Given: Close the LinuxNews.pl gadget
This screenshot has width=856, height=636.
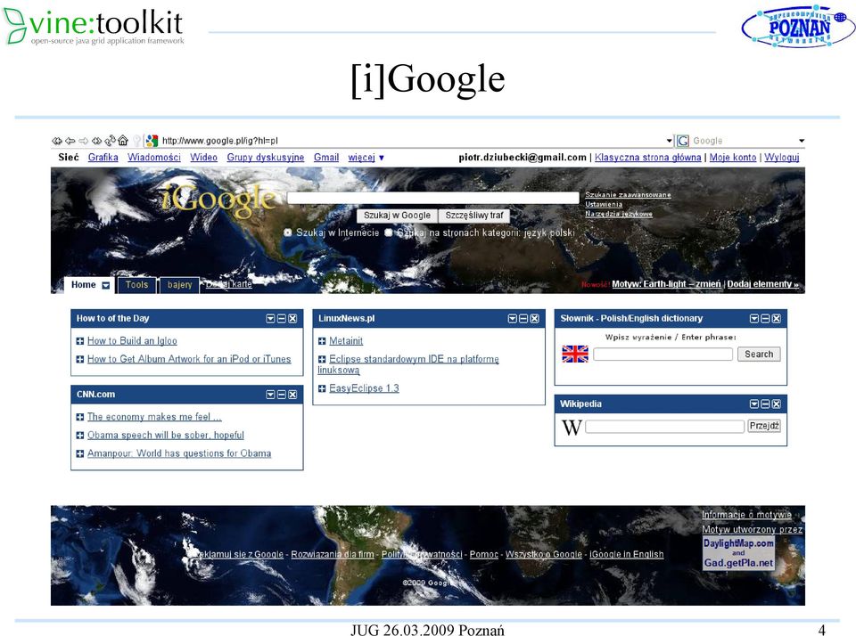Looking at the screenshot, I should point(534,319).
